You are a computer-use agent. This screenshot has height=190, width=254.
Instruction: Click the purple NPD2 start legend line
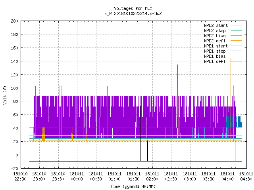(236, 25)
